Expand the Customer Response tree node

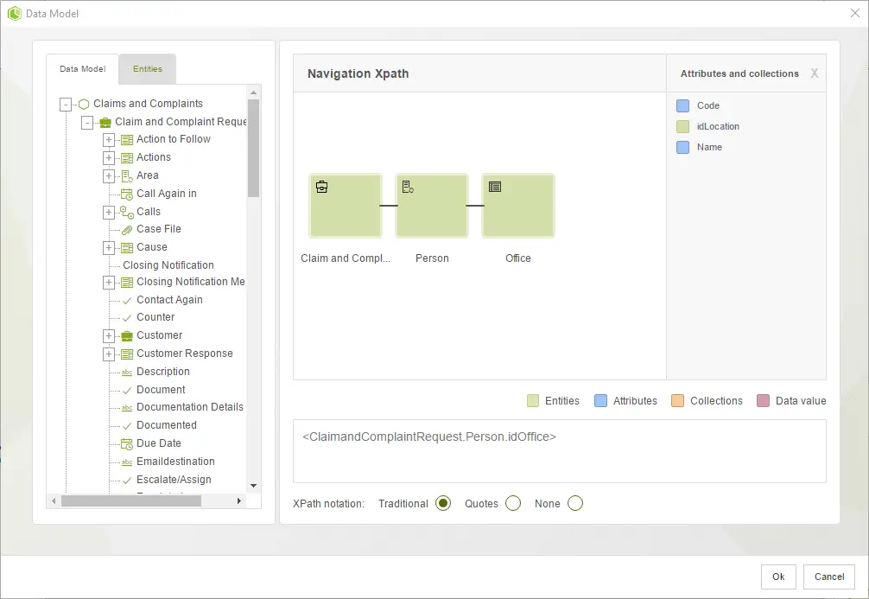click(x=109, y=354)
